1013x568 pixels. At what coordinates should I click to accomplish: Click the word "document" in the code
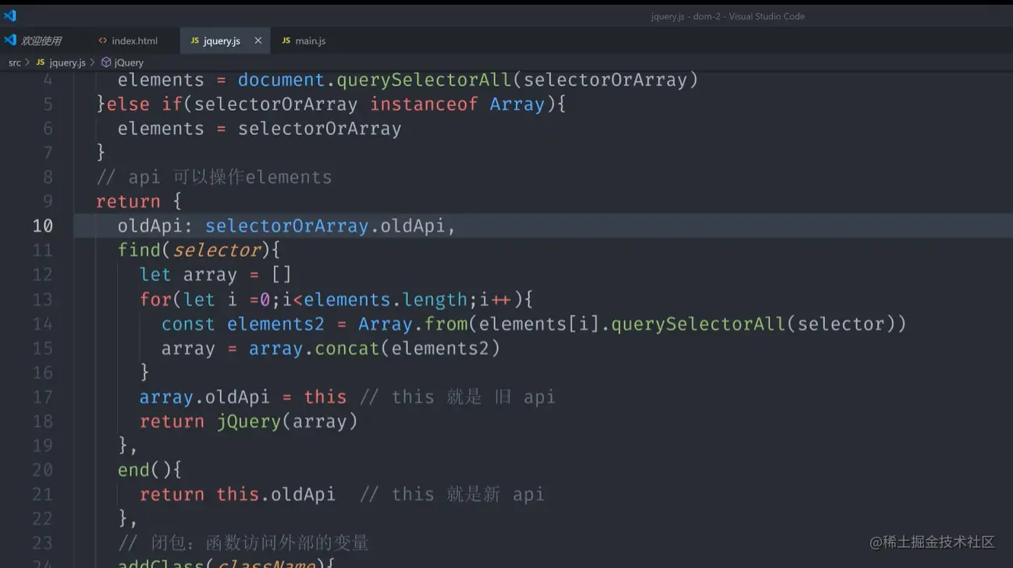pyautogui.click(x=281, y=80)
